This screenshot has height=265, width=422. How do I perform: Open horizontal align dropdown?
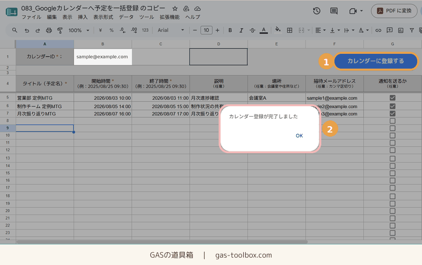[x=320, y=30]
